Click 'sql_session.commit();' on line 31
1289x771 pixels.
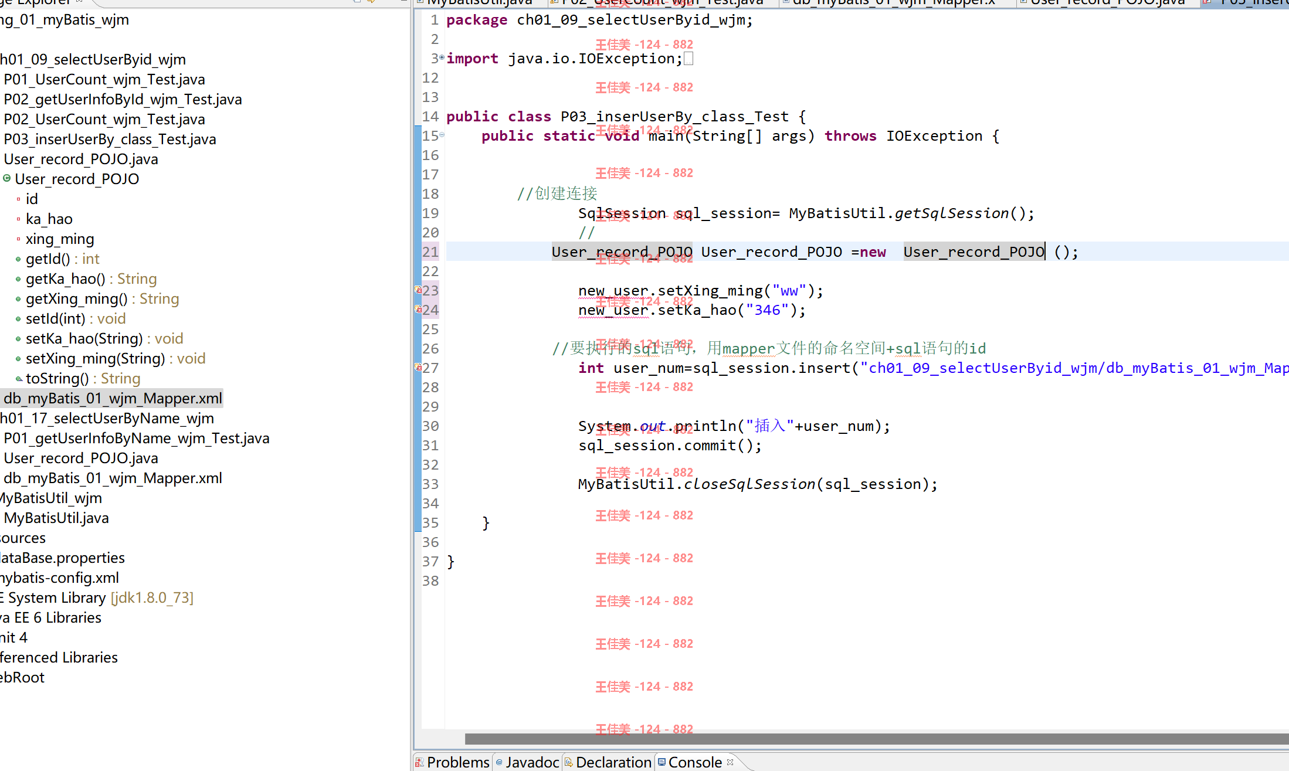[670, 445]
